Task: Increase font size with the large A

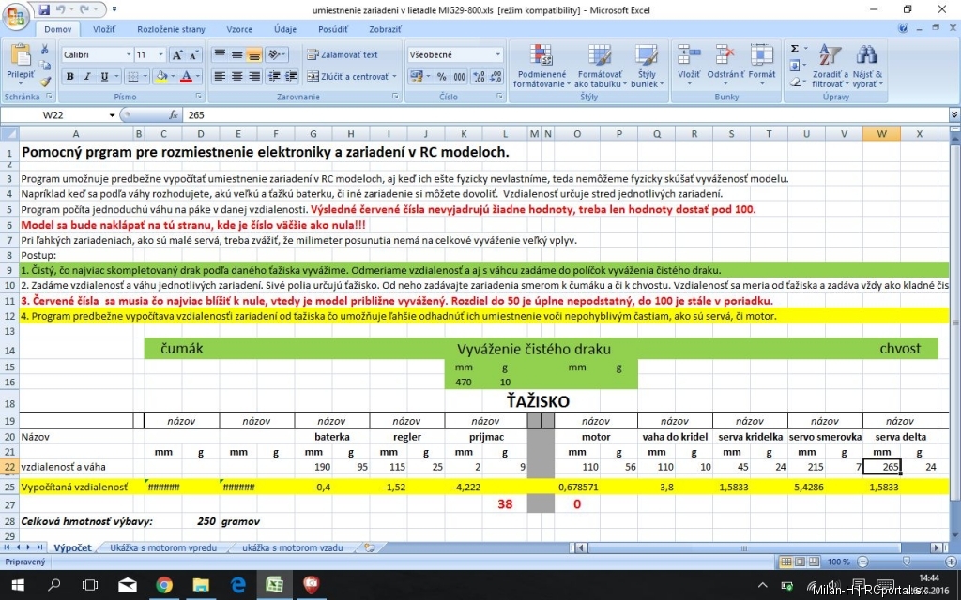Action: click(x=176, y=55)
